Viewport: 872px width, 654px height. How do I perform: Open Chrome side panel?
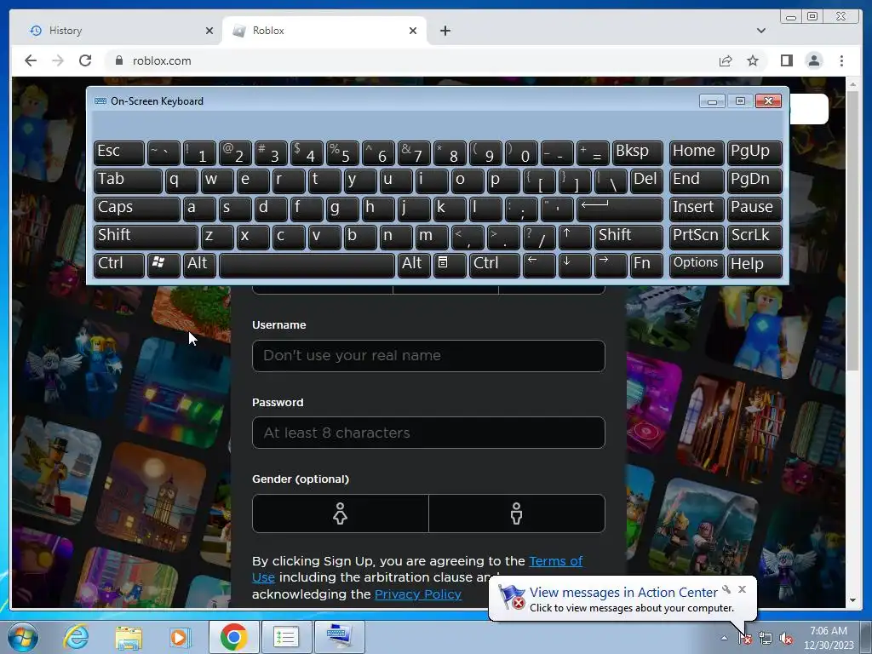tap(786, 60)
